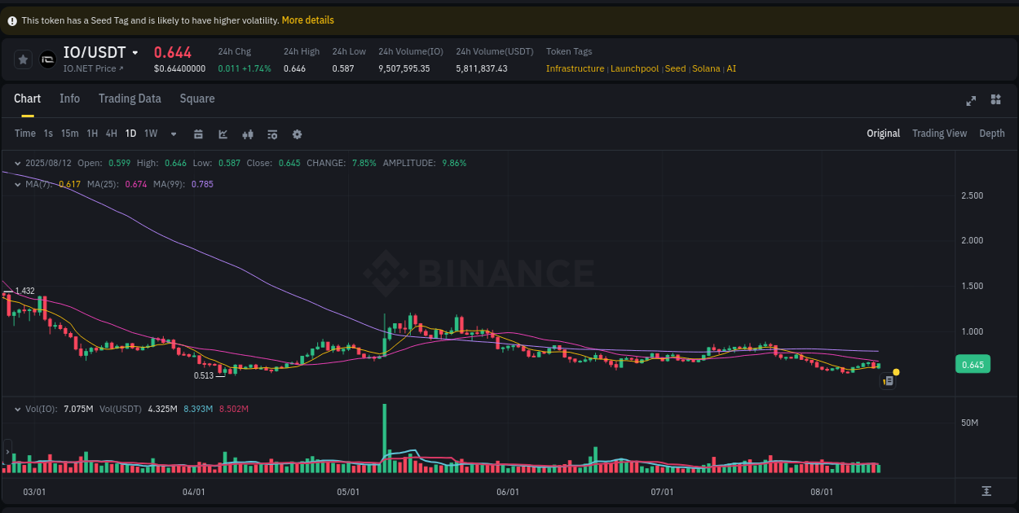Collapse the MA indicator row chevron
This screenshot has width=1019, height=513.
(16, 184)
